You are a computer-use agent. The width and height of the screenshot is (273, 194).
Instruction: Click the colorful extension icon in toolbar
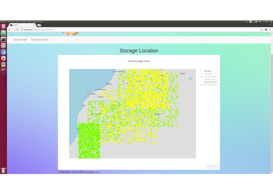point(266,30)
